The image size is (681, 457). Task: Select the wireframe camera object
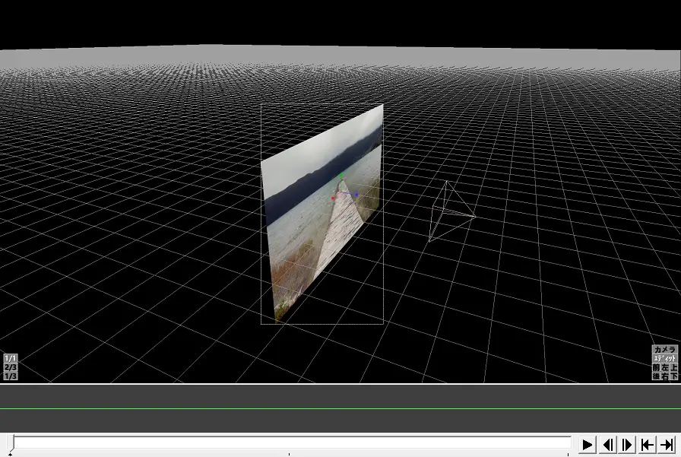click(450, 212)
